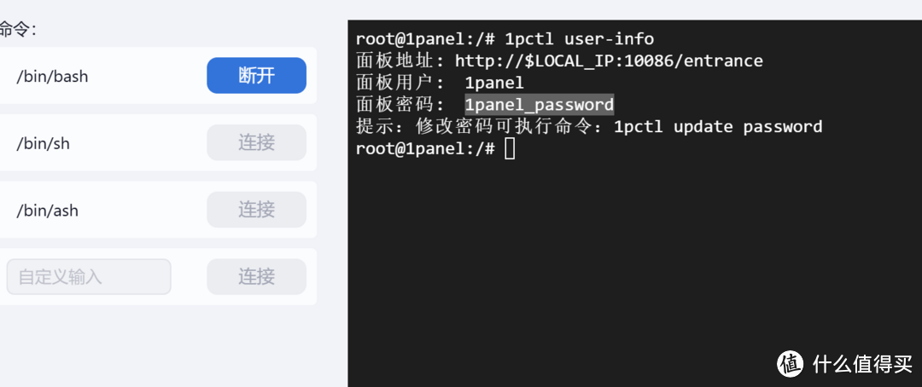Click the 提示 hint line label
The height and width of the screenshot is (387, 922).
click(x=376, y=127)
